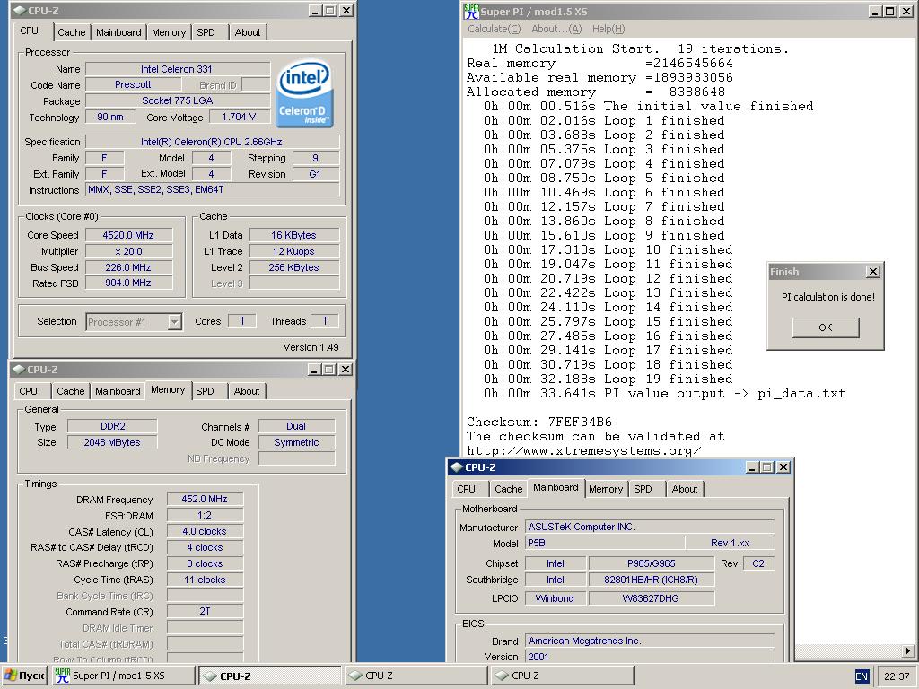Image resolution: width=919 pixels, height=689 pixels.
Task: Open Memory tab in the Mainboard CPU-Z window
Action: click(606, 489)
